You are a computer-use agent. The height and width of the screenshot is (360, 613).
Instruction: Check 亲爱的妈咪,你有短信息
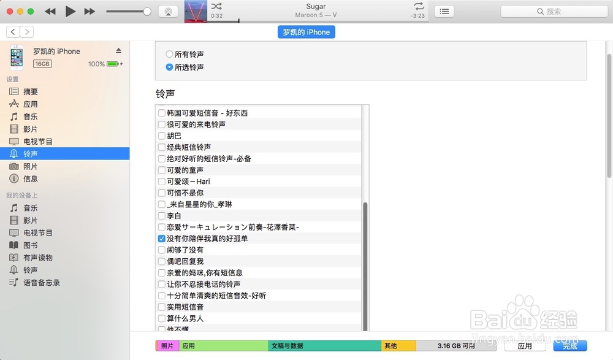click(x=161, y=273)
